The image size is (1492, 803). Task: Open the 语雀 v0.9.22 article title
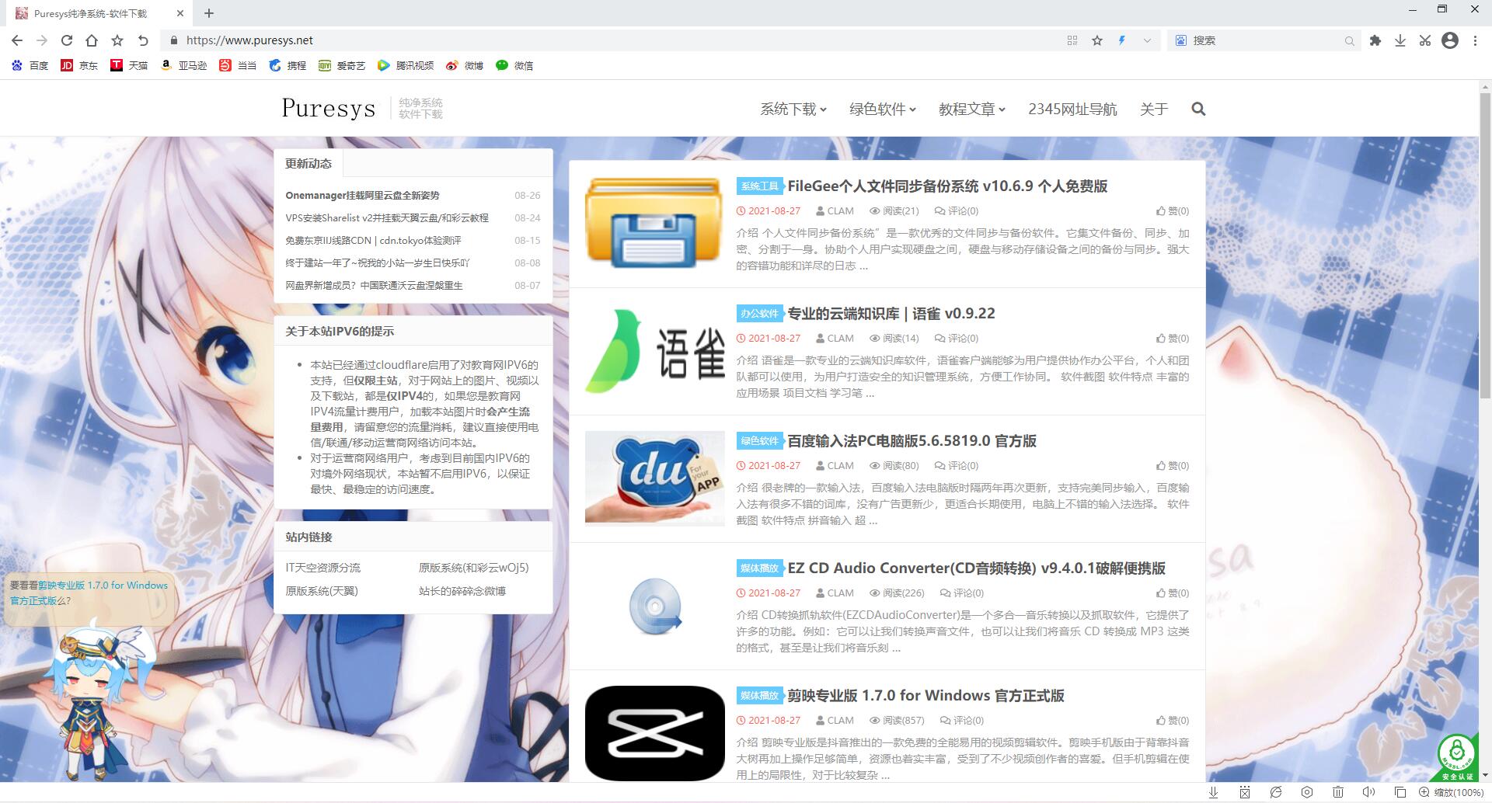tap(891, 314)
